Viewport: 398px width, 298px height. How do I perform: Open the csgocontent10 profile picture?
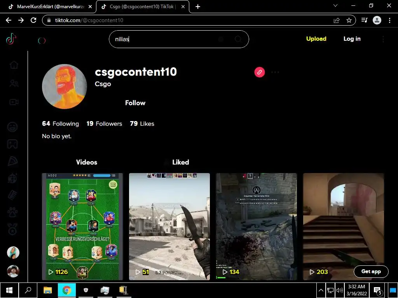pos(65,87)
